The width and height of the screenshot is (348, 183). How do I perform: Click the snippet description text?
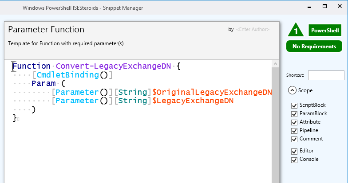(x=66, y=43)
